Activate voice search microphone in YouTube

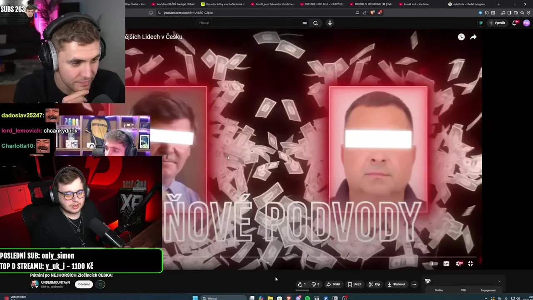(x=330, y=23)
